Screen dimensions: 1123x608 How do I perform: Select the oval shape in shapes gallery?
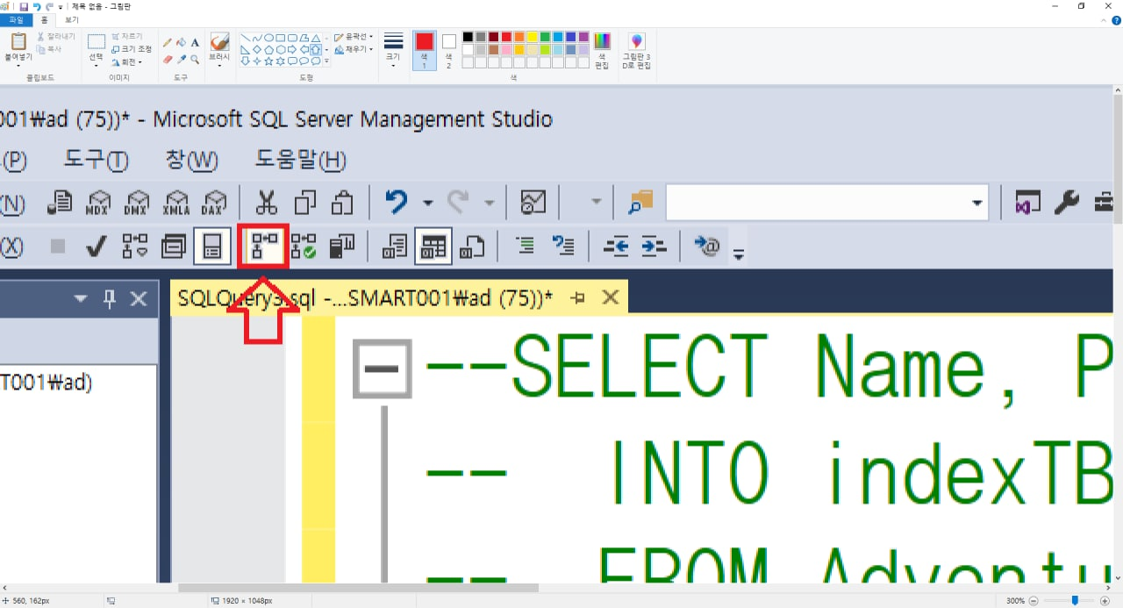(x=268, y=38)
